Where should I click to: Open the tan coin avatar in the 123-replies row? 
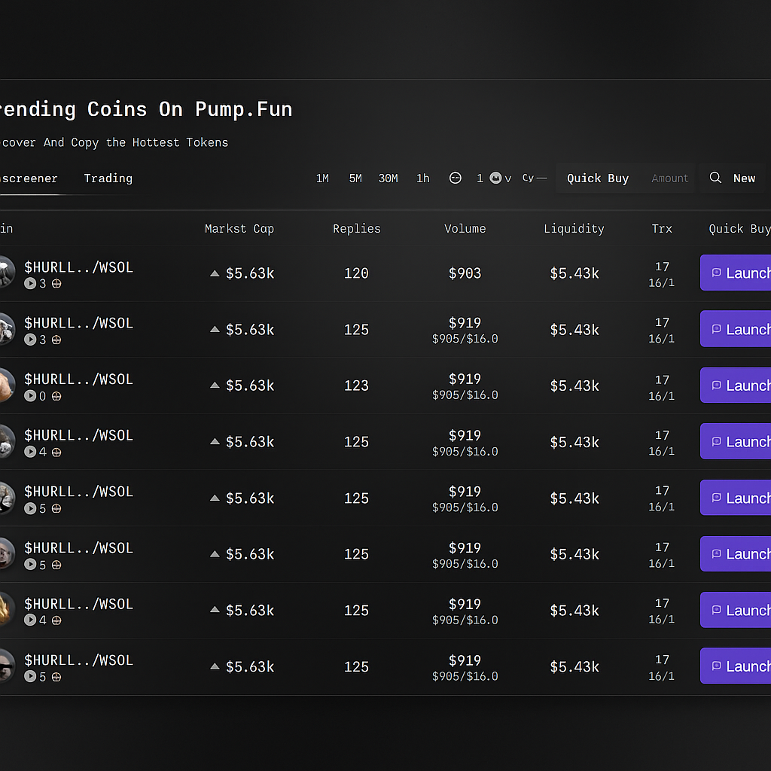point(6,384)
